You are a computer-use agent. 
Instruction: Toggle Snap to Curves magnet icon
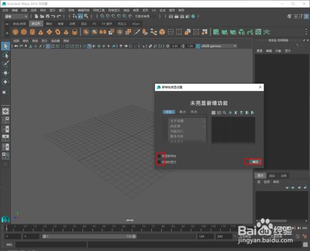pos(108,16)
